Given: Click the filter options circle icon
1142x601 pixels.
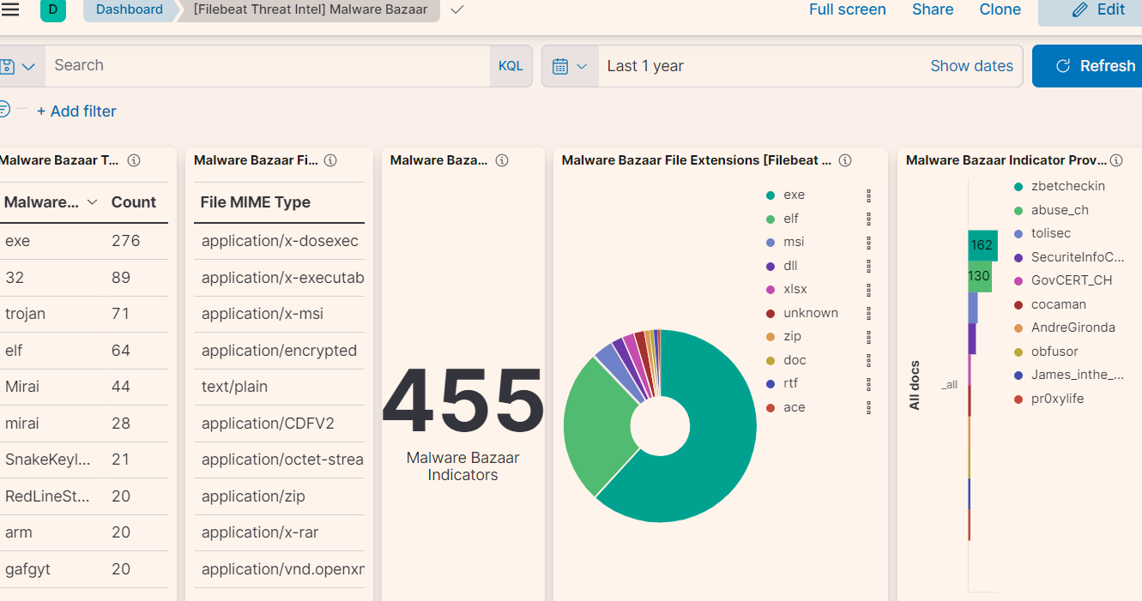Looking at the screenshot, I should click(4, 110).
